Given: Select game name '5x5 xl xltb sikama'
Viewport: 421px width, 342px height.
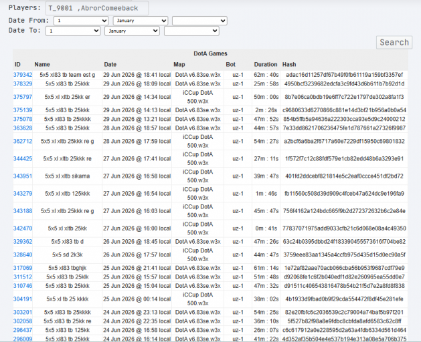Looking at the screenshot, I should coord(68,176).
